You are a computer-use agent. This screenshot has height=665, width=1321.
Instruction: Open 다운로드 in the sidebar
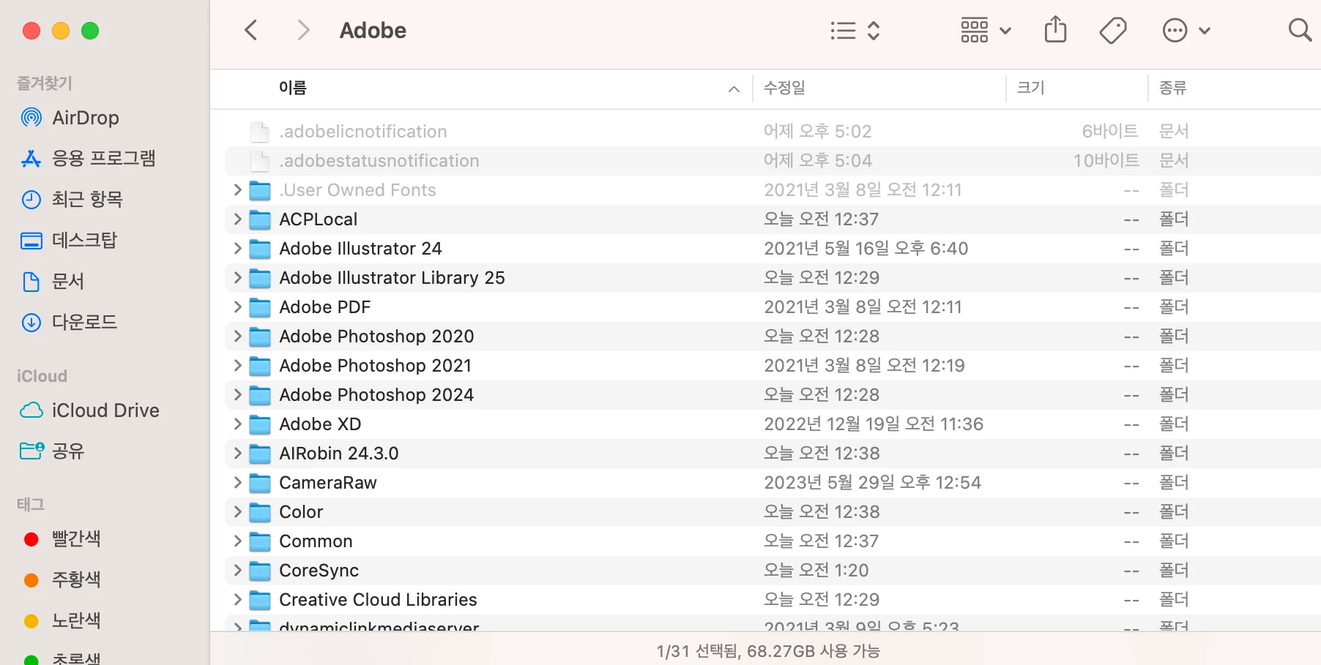(69, 323)
